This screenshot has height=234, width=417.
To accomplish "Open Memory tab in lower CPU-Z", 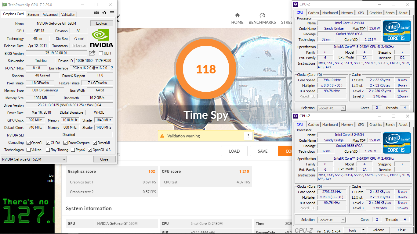I will (347, 125).
